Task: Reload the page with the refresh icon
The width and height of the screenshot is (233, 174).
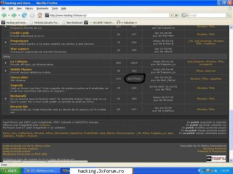Action: tap(25, 15)
